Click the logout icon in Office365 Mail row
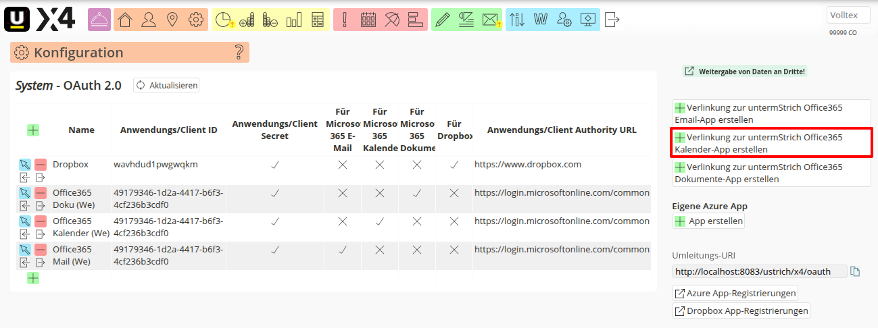 coord(41,263)
